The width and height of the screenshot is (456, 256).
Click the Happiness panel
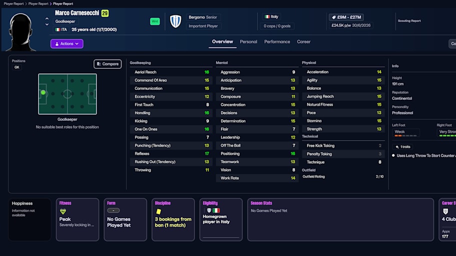pyautogui.click(x=29, y=220)
